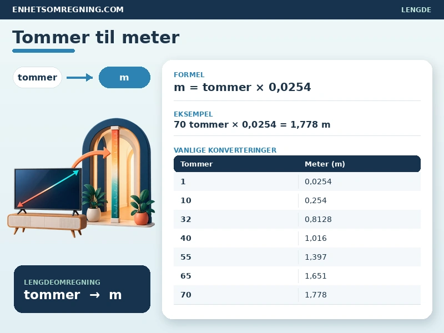Click the table cell '10' tommer
The image size is (444, 333).
186,200
